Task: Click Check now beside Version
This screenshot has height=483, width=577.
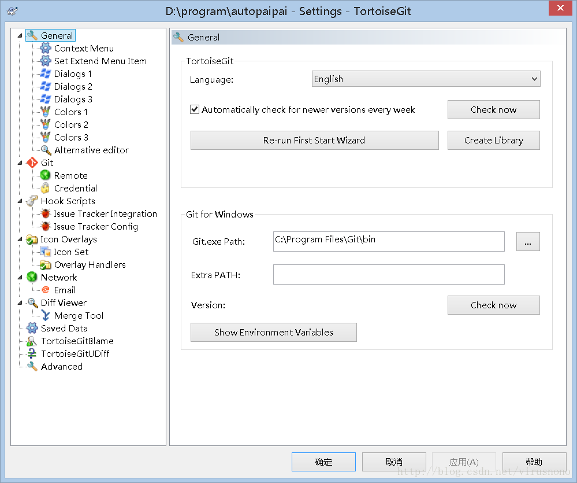Action: [493, 305]
